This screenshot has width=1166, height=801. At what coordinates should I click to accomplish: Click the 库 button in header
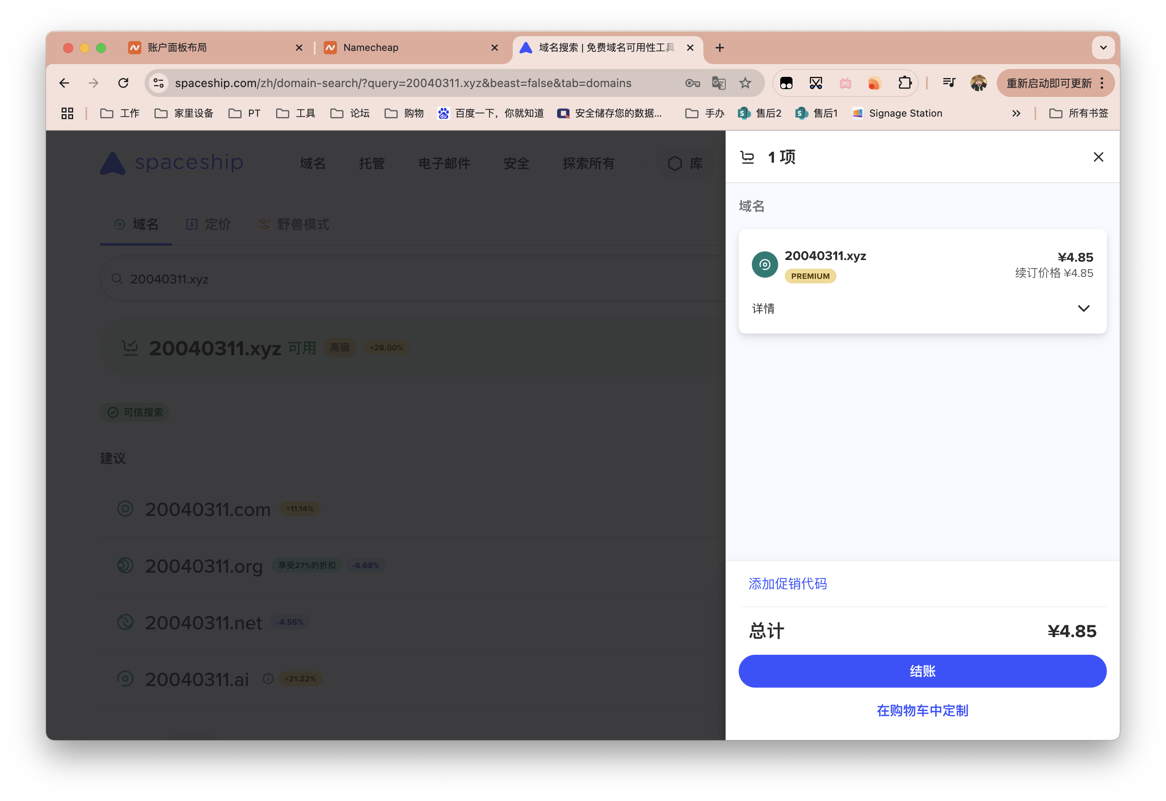pyautogui.click(x=685, y=163)
